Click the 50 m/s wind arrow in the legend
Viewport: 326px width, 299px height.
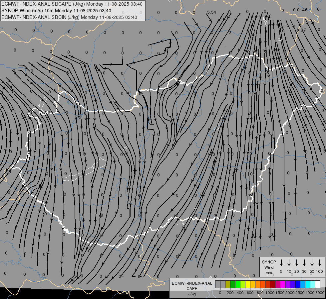(x=312, y=263)
